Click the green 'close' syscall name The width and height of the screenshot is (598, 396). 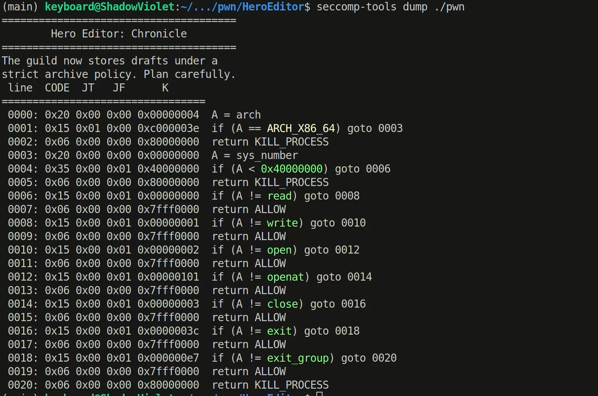click(282, 304)
